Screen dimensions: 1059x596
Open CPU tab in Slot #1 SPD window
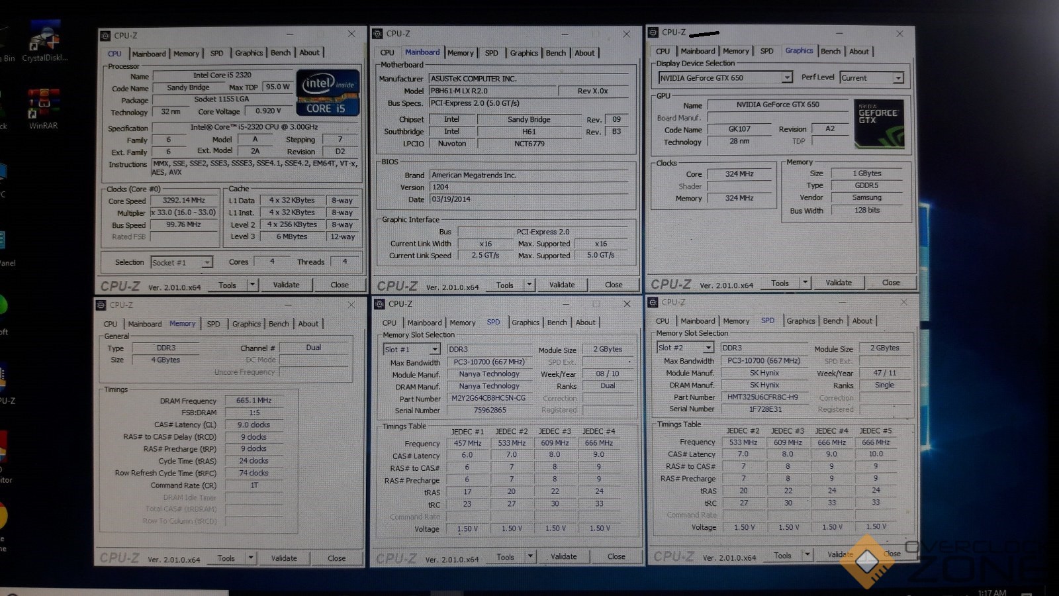389,323
